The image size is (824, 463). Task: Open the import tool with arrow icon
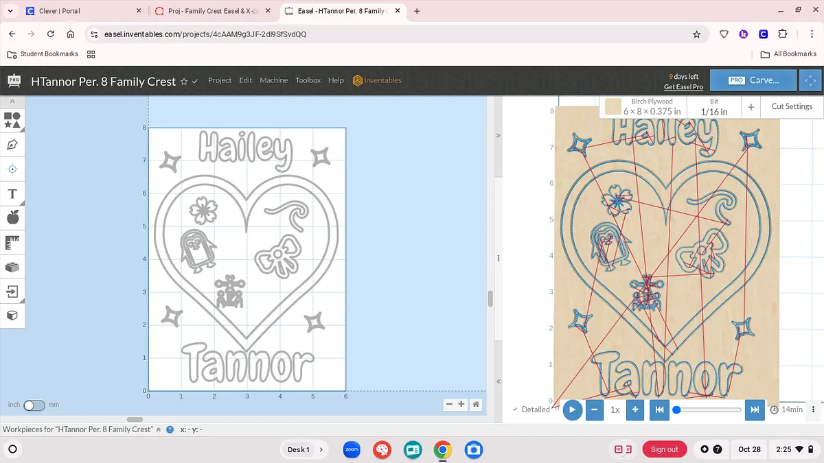point(12,291)
